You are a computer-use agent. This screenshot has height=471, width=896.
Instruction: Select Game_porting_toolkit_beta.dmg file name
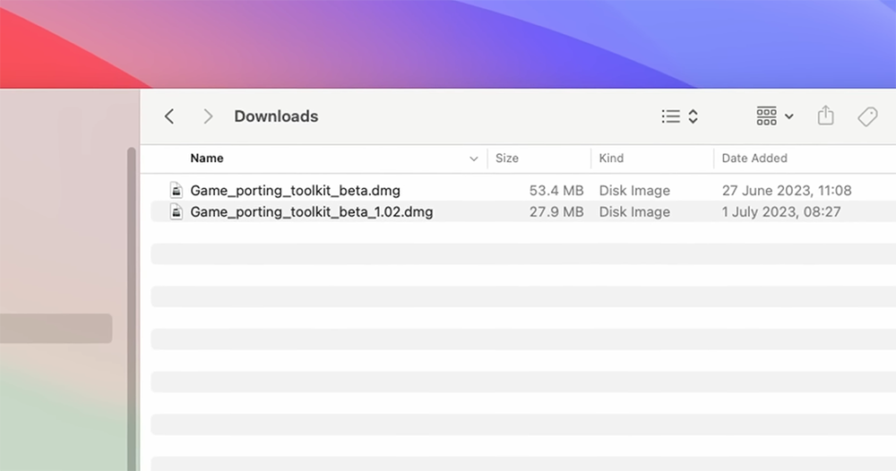point(295,190)
